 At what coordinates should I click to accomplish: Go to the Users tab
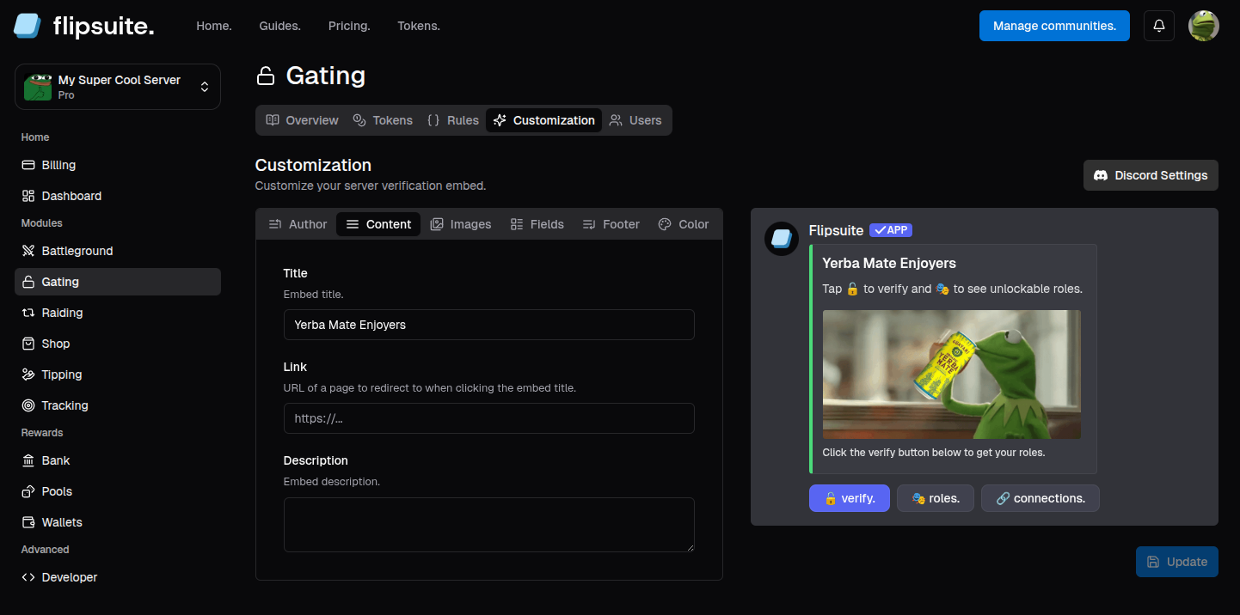click(x=635, y=120)
